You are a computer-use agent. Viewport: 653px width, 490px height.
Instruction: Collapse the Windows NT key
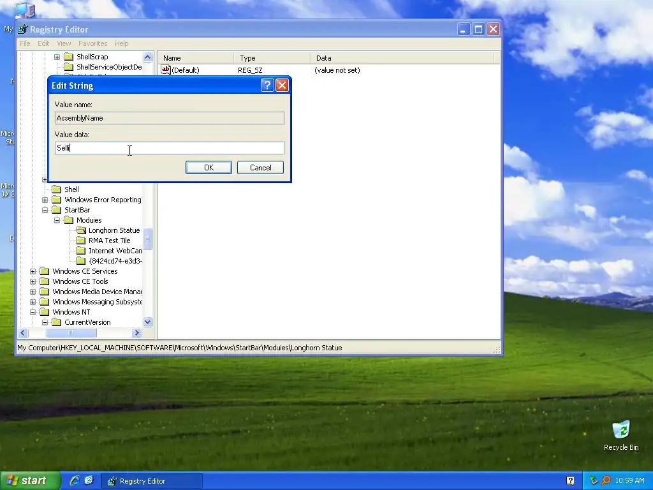point(33,312)
